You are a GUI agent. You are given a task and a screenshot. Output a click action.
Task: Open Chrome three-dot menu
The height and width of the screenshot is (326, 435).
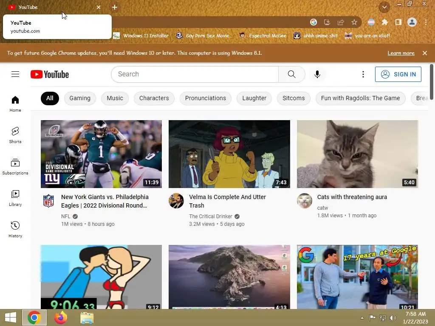426,22
